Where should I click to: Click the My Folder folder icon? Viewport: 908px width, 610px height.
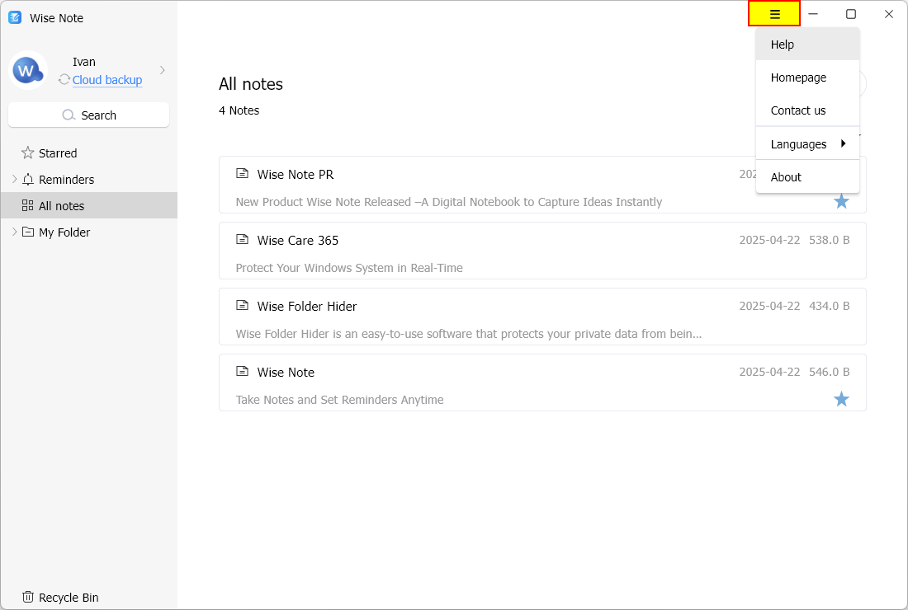point(28,232)
